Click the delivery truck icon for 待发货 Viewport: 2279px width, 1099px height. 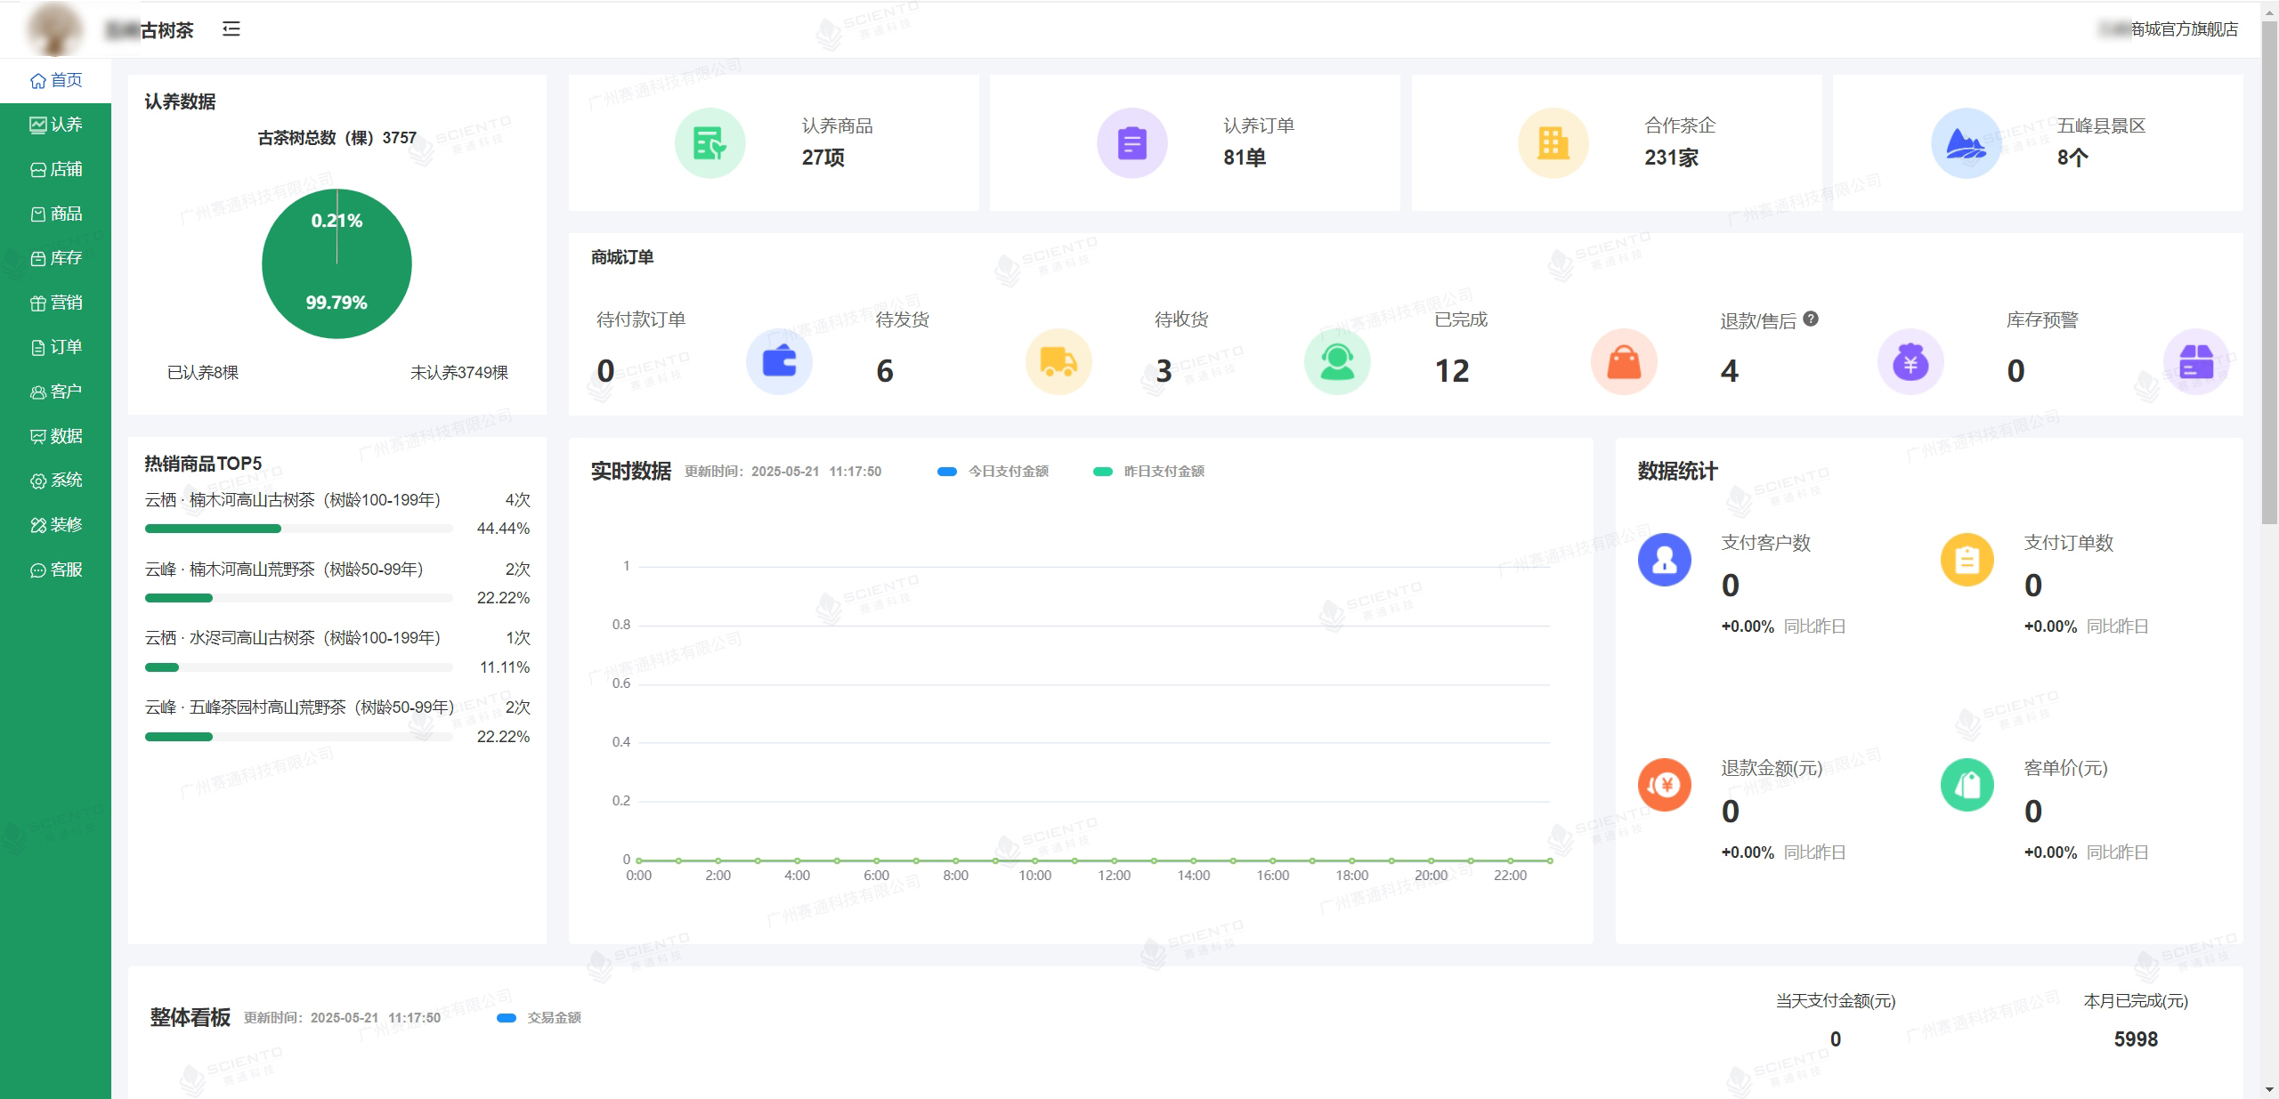tap(1058, 361)
